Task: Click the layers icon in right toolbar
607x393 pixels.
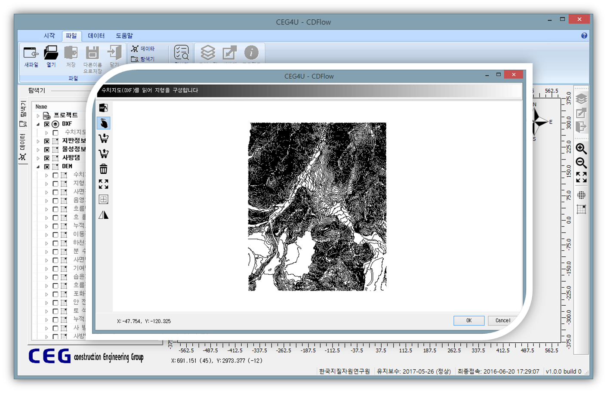Action: [581, 99]
